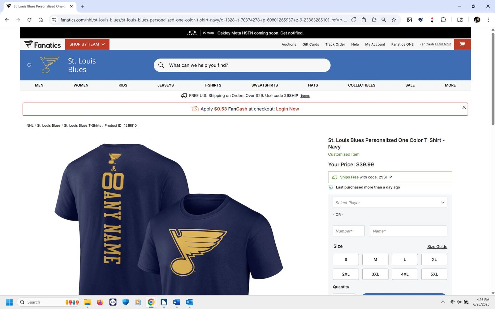495x309 pixels.
Task: Open the KIDS menu
Action: click(123, 85)
